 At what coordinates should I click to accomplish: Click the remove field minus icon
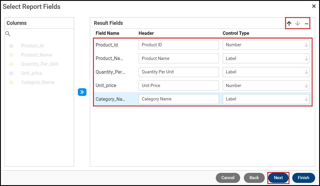click(x=306, y=24)
